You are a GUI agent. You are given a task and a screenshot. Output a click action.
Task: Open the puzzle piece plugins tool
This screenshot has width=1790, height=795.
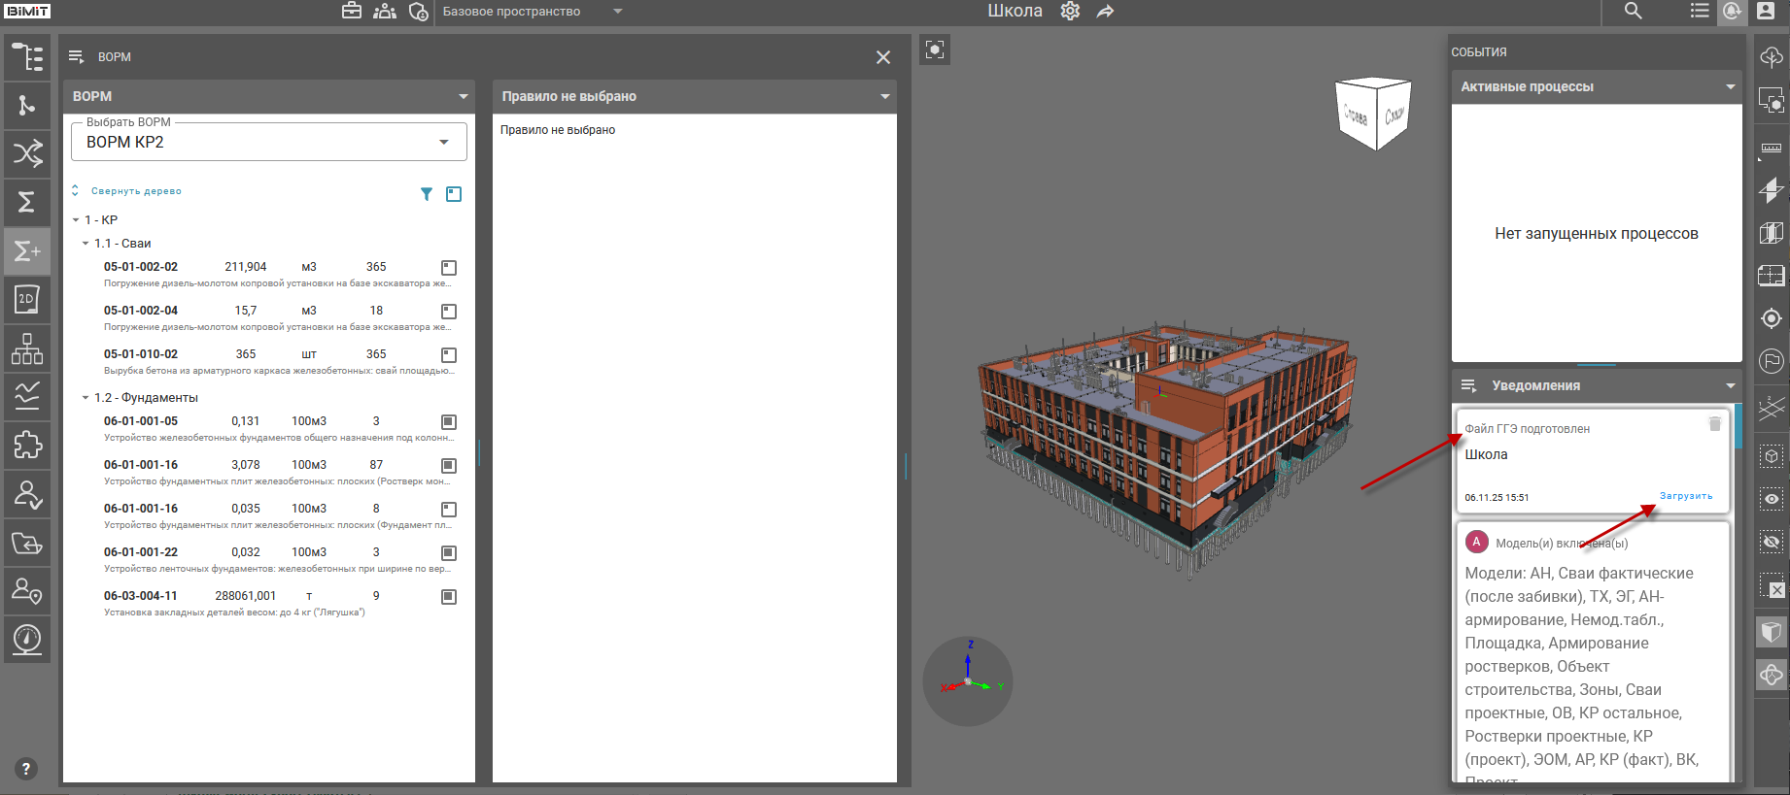(27, 446)
